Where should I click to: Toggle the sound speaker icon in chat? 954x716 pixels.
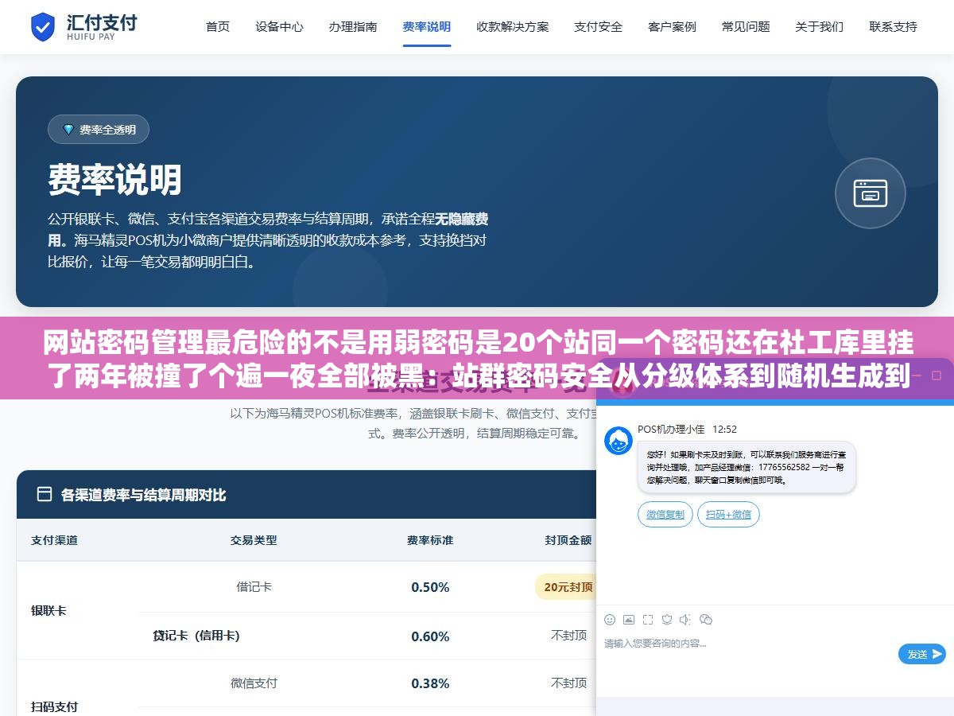click(686, 619)
